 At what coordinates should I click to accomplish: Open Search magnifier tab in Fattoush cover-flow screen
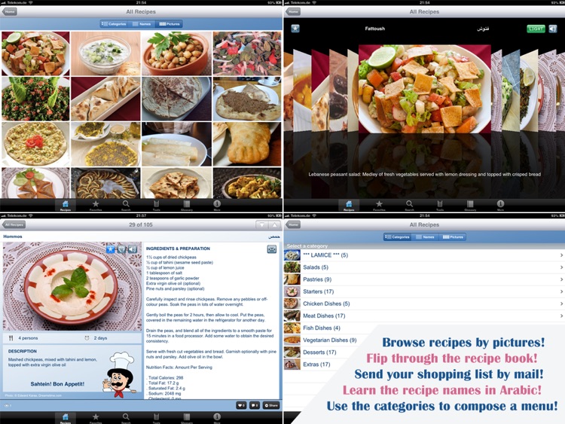409,206
